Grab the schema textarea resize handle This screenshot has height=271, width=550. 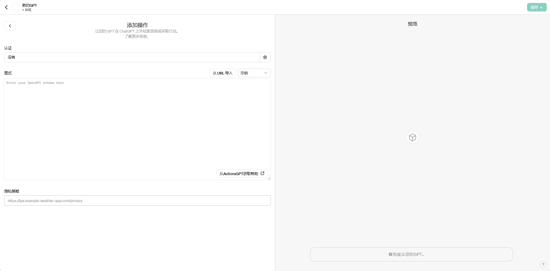(x=269, y=178)
